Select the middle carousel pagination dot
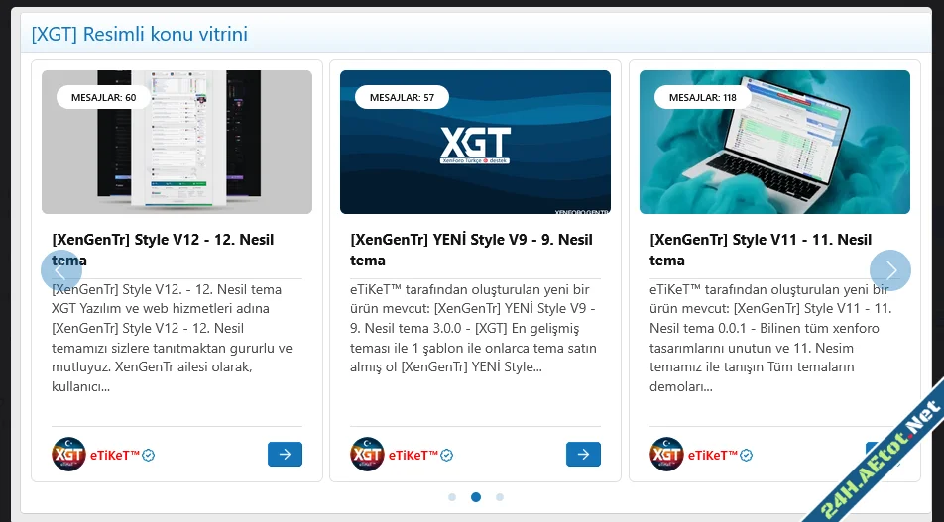The width and height of the screenshot is (944, 522). click(476, 497)
